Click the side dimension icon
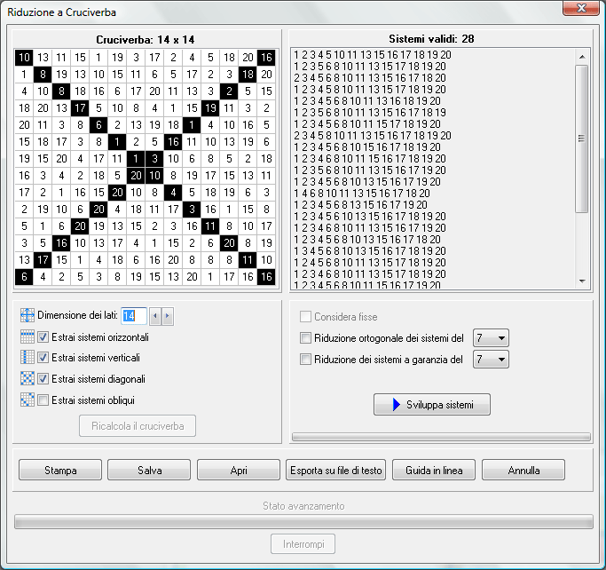 27,316
